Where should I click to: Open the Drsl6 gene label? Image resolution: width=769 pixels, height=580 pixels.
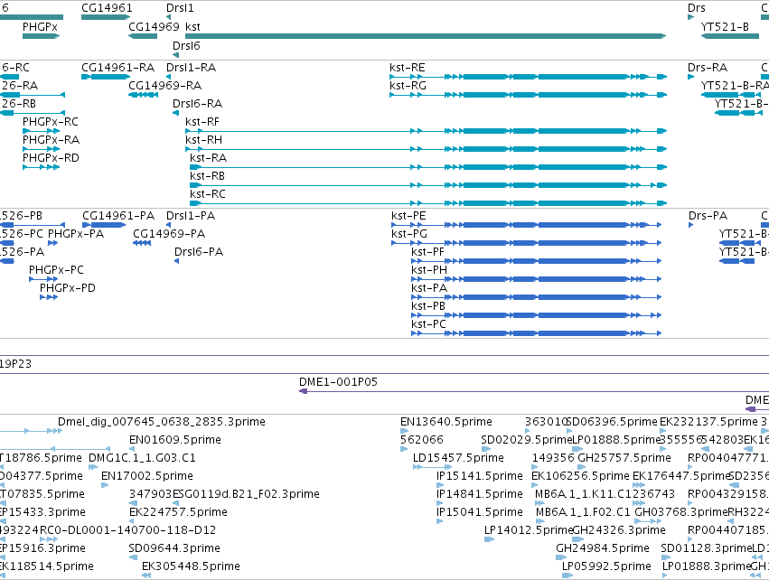(186, 45)
